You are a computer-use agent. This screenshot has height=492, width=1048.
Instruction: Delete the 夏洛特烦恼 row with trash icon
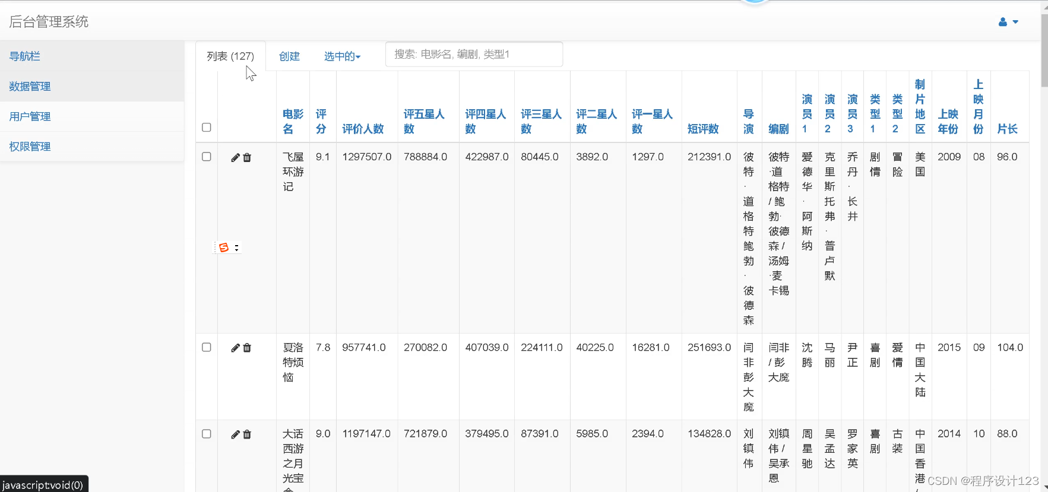click(x=247, y=348)
